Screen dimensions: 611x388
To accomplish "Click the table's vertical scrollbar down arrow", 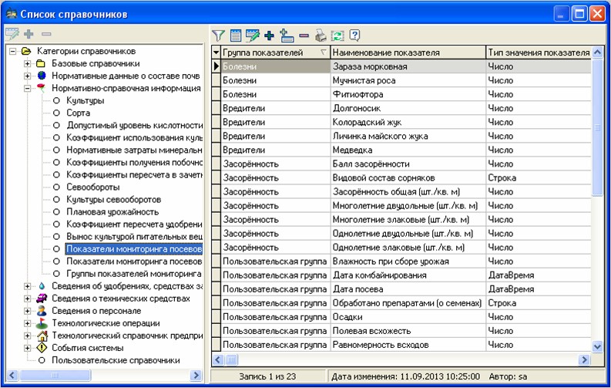I will point(597,347).
